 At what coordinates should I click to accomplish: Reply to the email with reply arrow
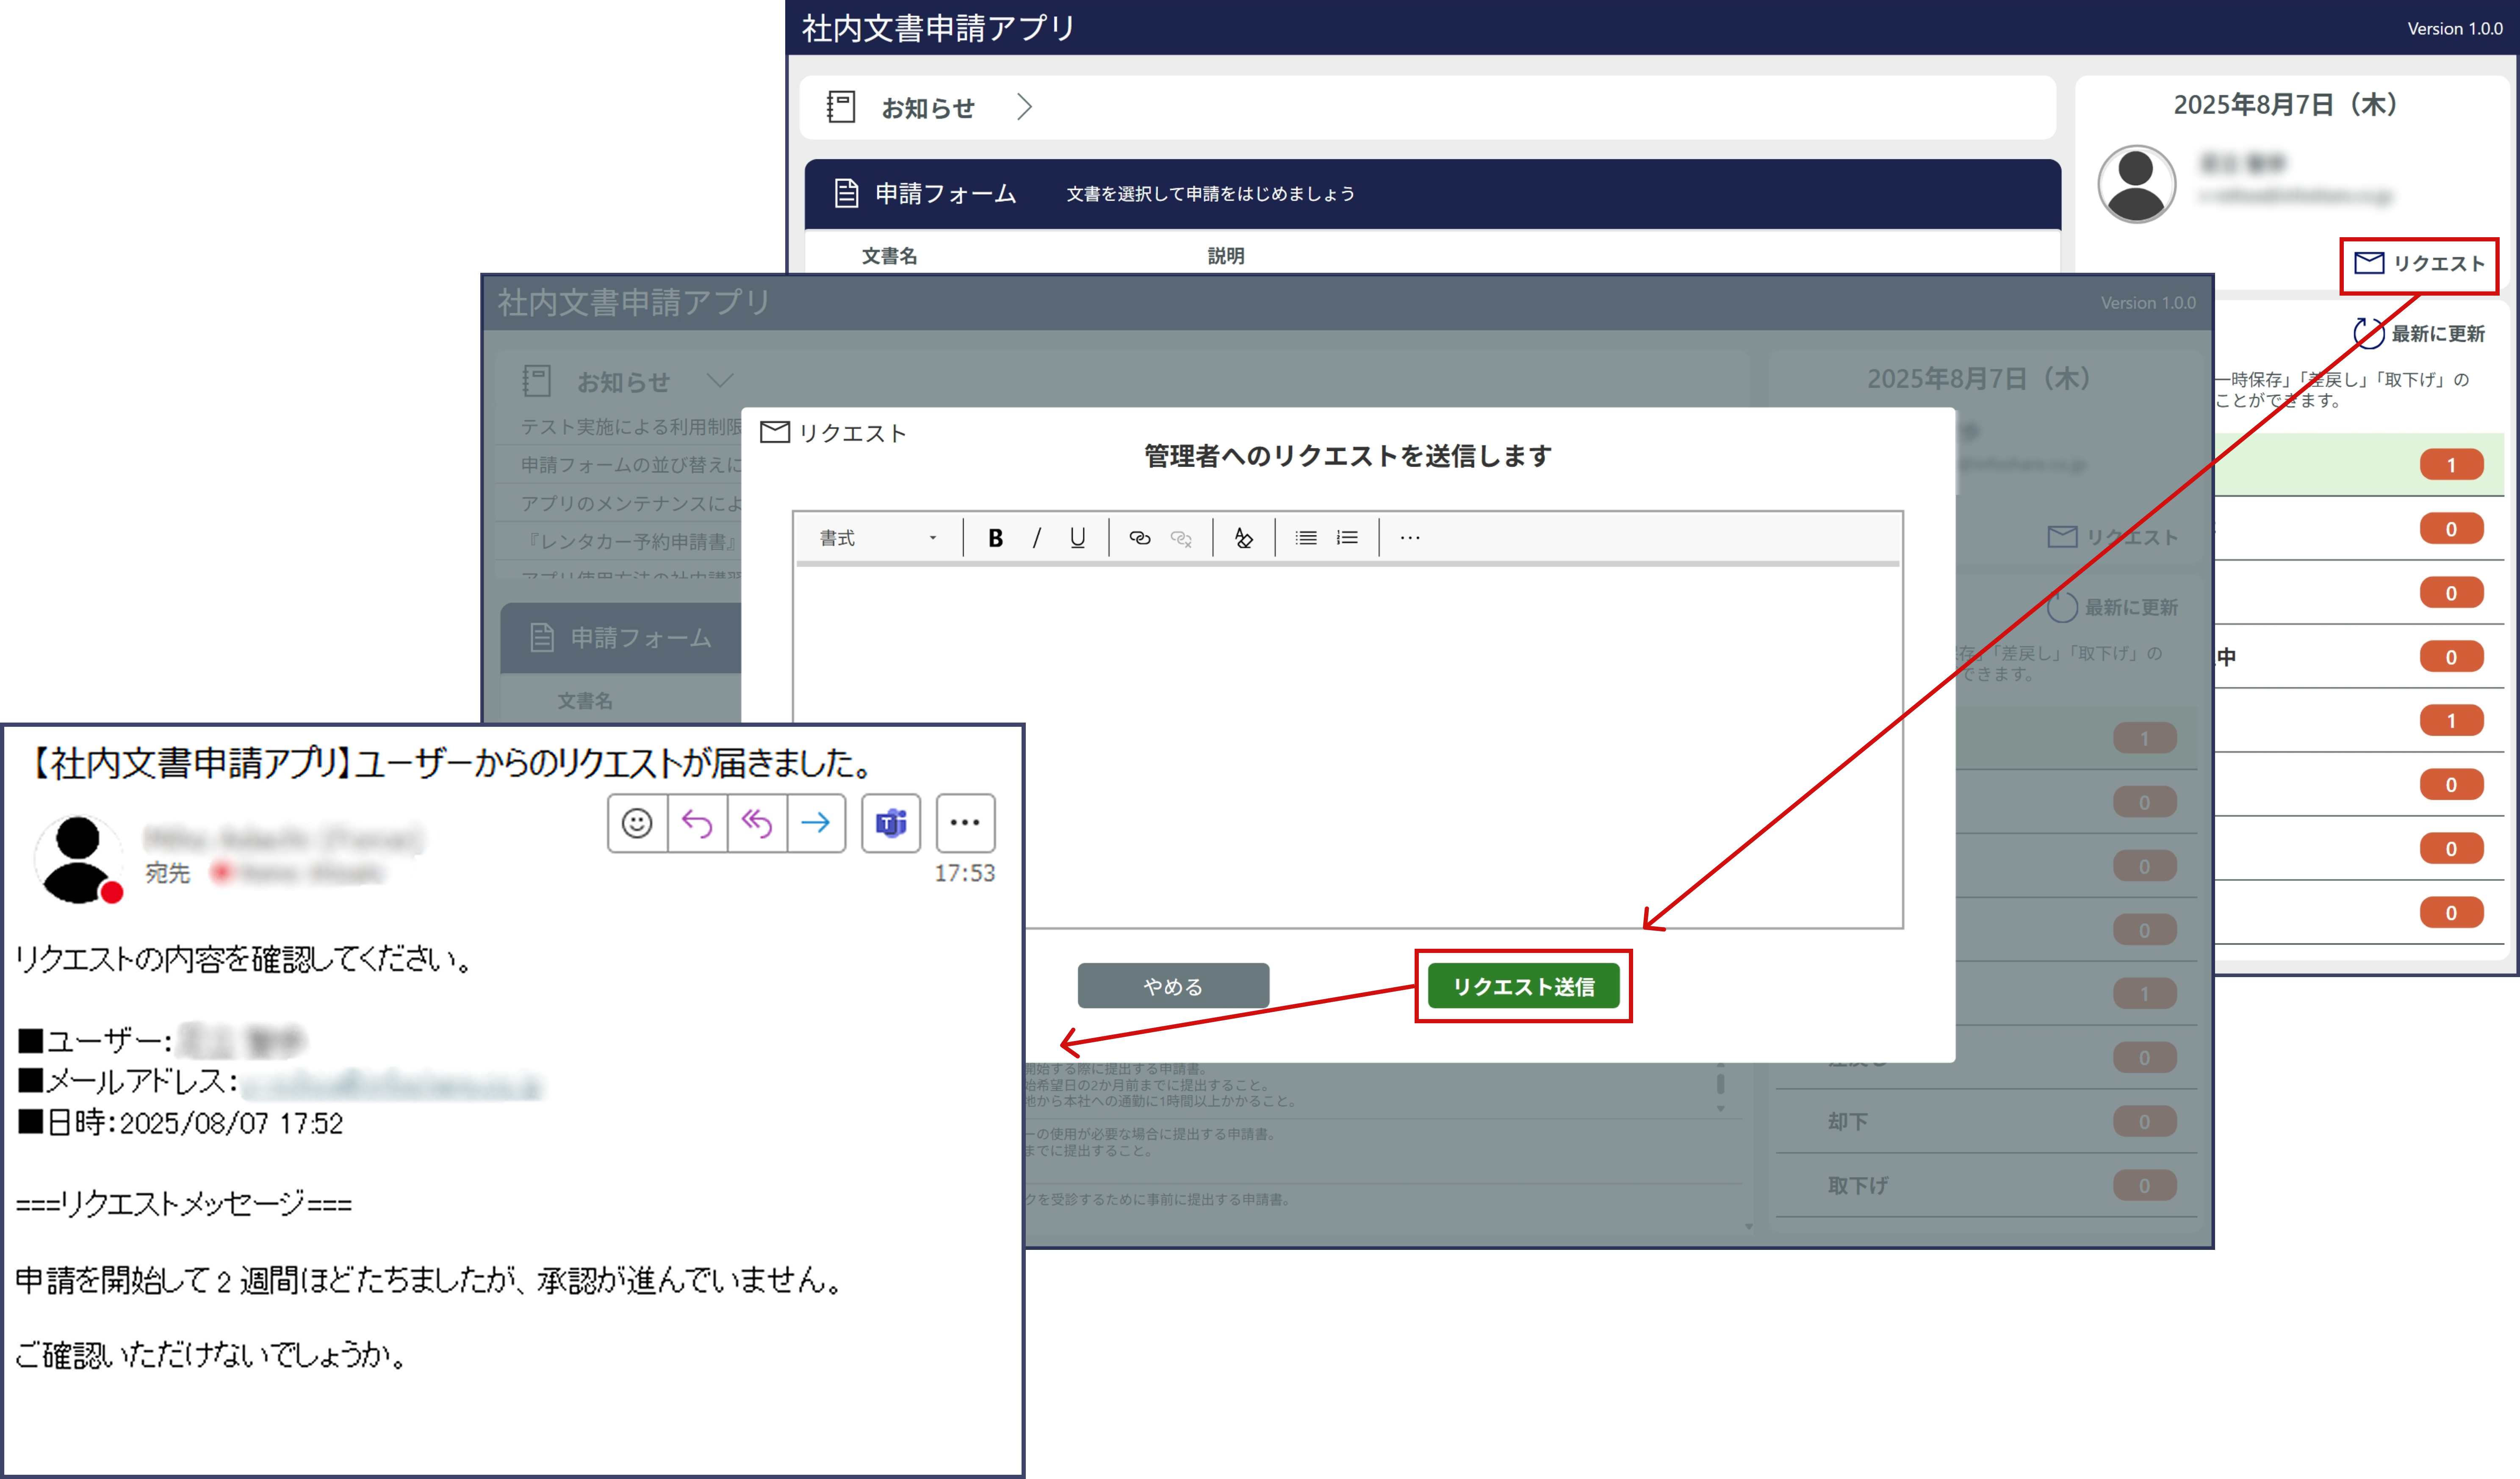697,823
